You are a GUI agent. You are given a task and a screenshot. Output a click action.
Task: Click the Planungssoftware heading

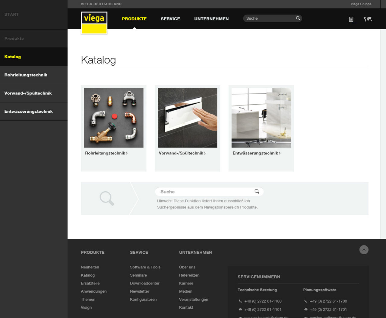point(320,290)
